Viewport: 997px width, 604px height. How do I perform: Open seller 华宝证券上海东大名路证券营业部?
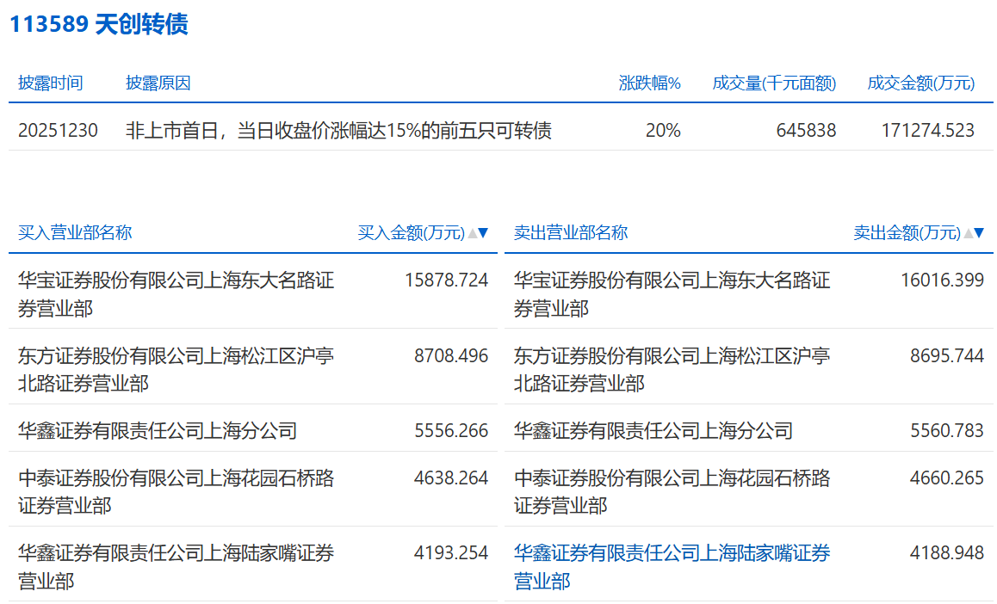point(672,294)
